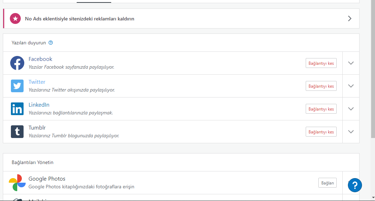Disconnect Tumblr with Bağlantıyı kes
Viewport: 375px width, 201px height.
click(321, 132)
